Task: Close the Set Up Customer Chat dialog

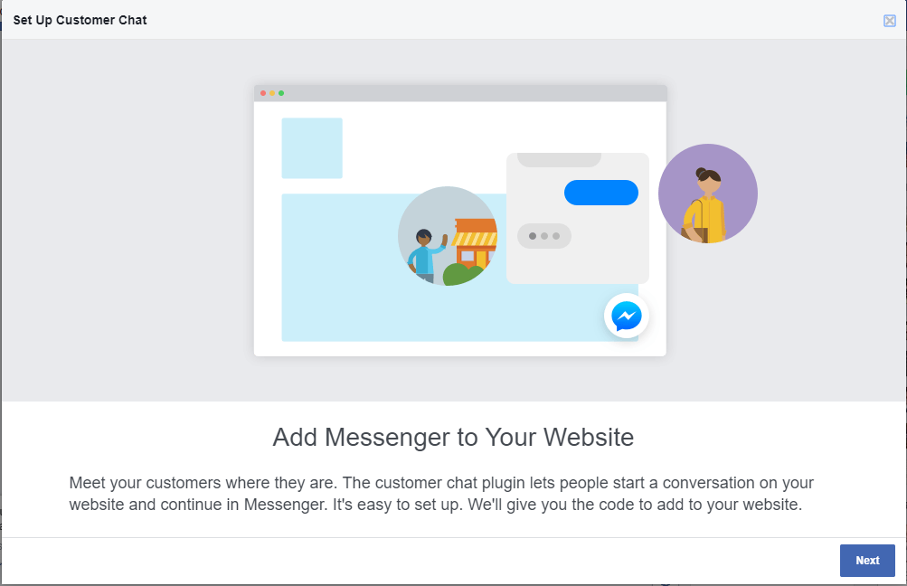Action: coord(890,21)
